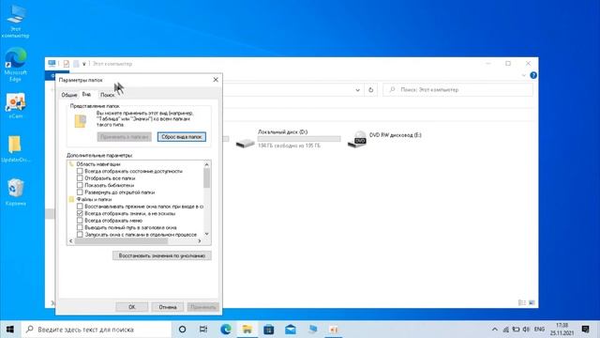Click the horizontal scrollbar right arrow

tap(200, 241)
